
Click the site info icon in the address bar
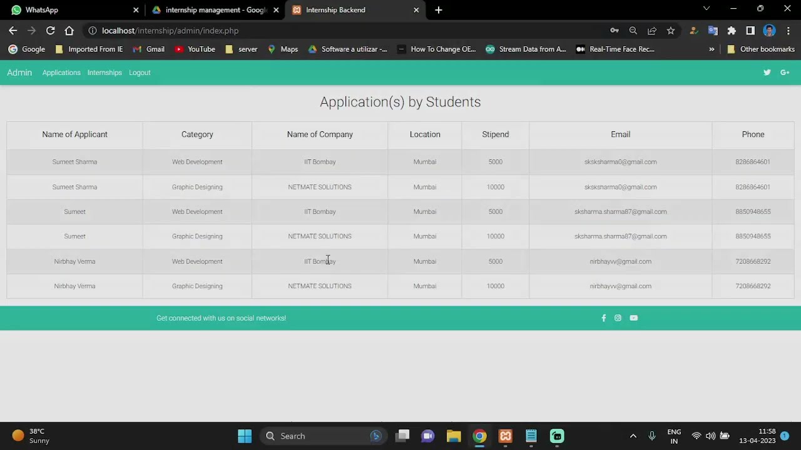92,31
